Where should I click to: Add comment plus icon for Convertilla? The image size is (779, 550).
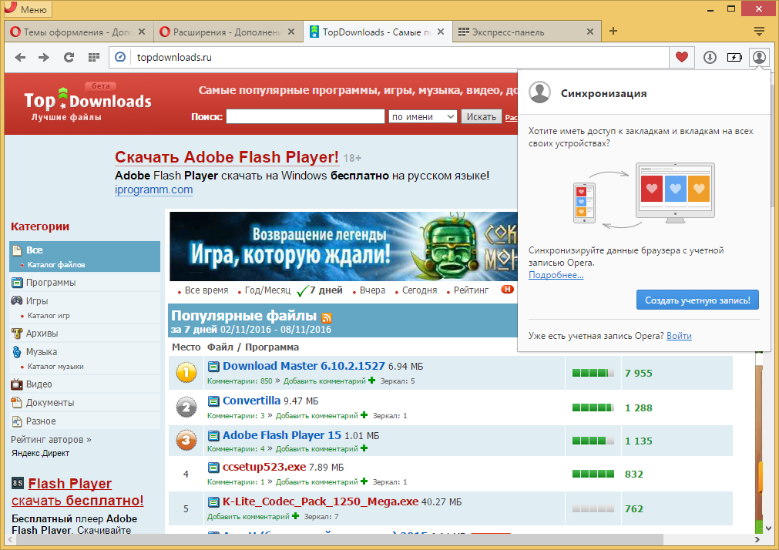364,415
